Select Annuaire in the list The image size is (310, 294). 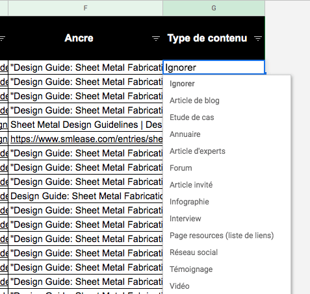[x=185, y=134]
